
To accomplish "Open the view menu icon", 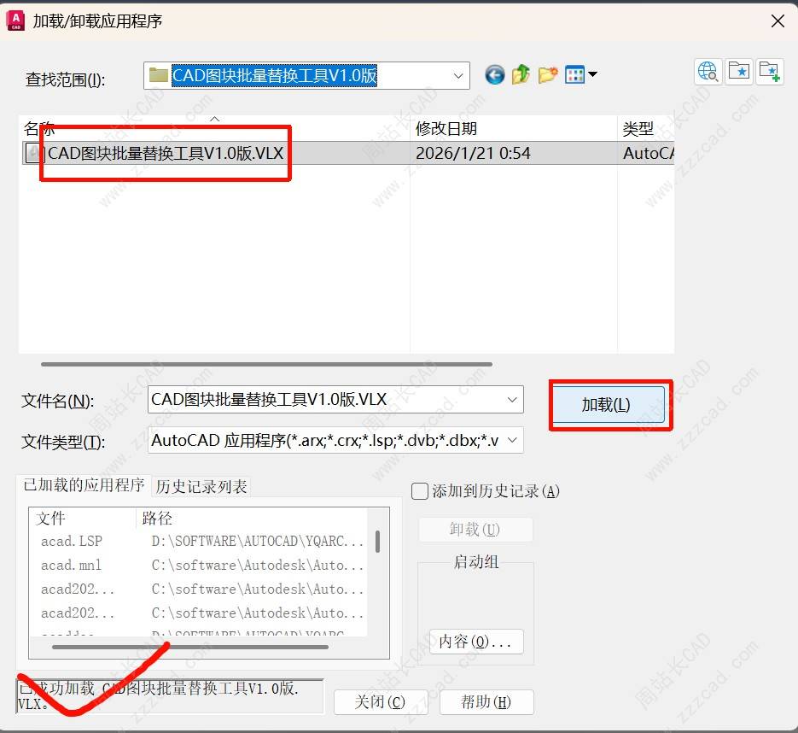I will pos(580,75).
